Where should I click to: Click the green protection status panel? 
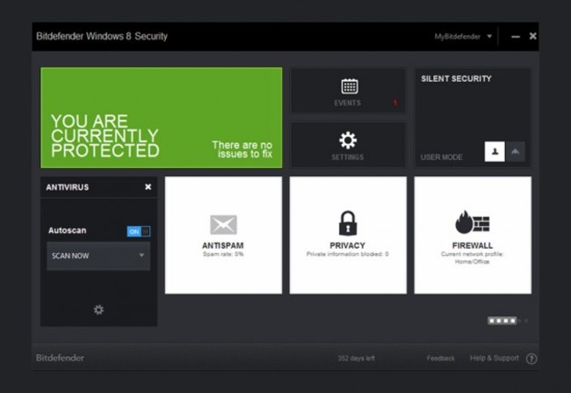point(161,118)
